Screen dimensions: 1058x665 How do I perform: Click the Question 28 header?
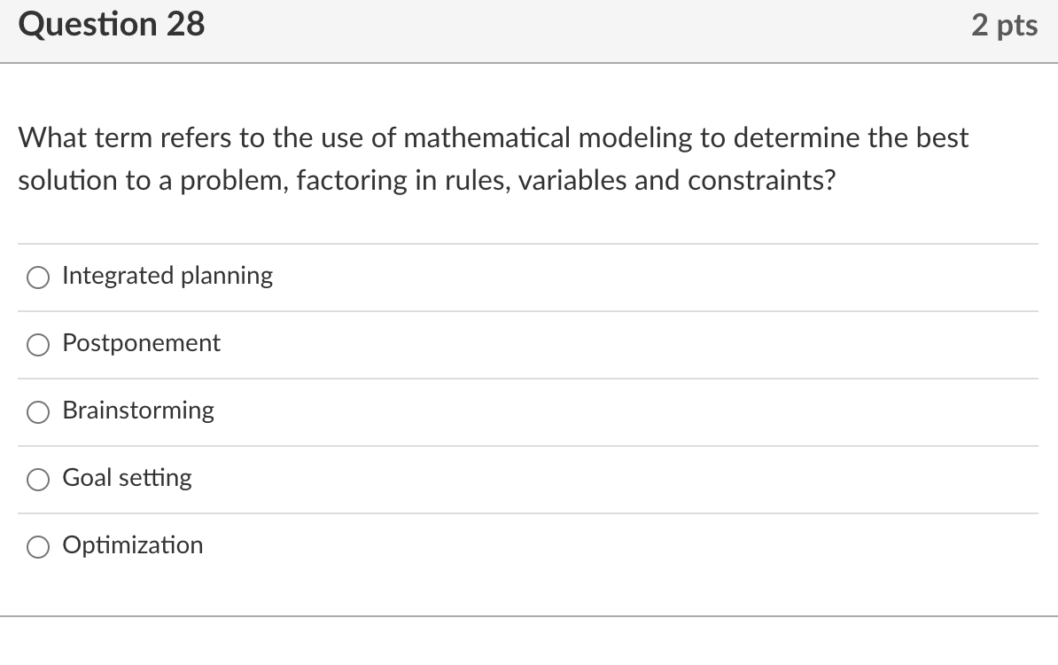(x=113, y=24)
